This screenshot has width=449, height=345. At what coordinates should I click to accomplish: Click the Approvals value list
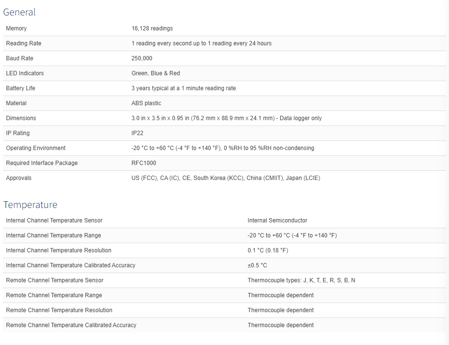pyautogui.click(x=226, y=178)
